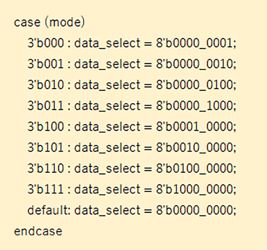Click the value 8'b0000_0100

194,84
